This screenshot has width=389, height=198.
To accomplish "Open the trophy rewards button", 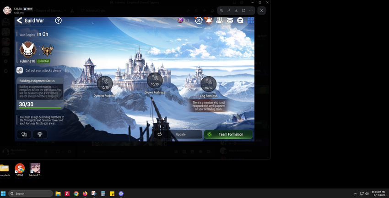I will (x=40, y=134).
